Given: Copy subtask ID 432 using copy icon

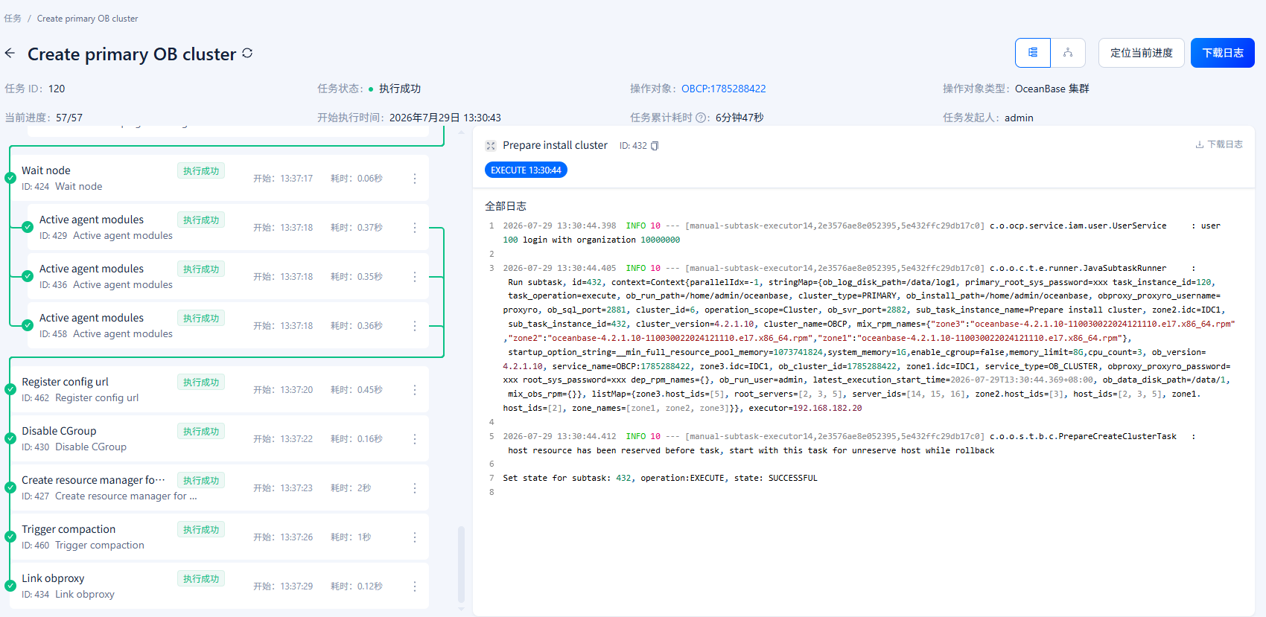Looking at the screenshot, I should coord(655,146).
